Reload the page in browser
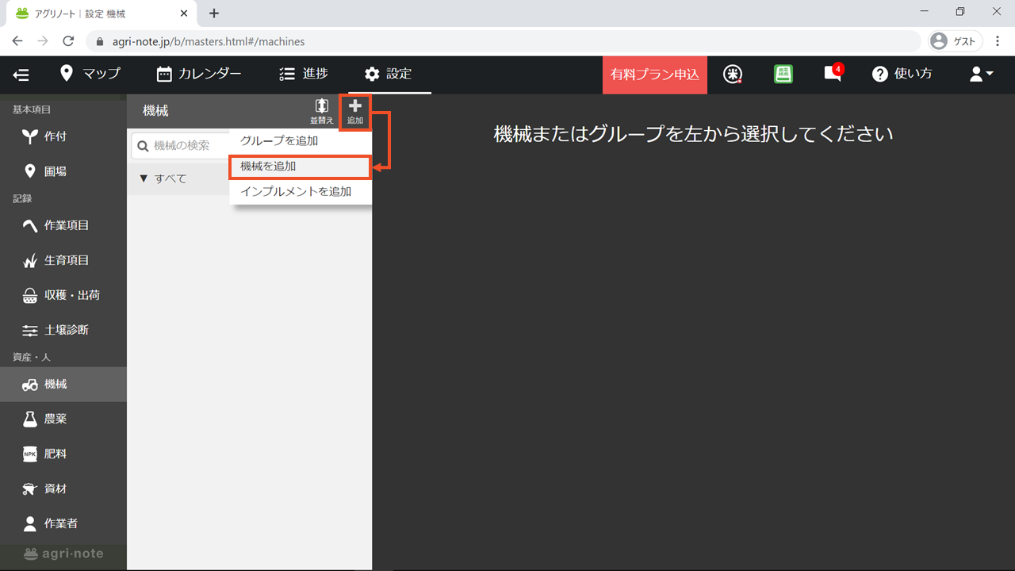The height and width of the screenshot is (571, 1015). click(x=68, y=41)
